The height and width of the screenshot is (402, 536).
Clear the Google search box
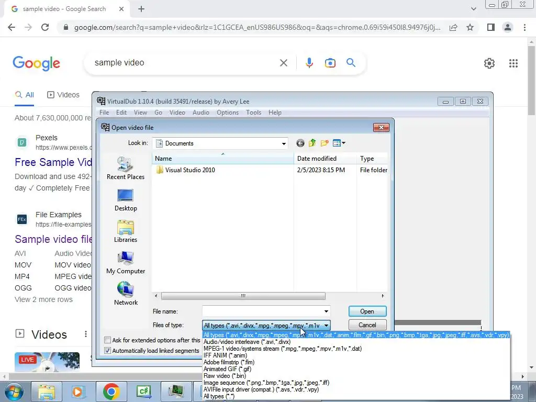(283, 63)
